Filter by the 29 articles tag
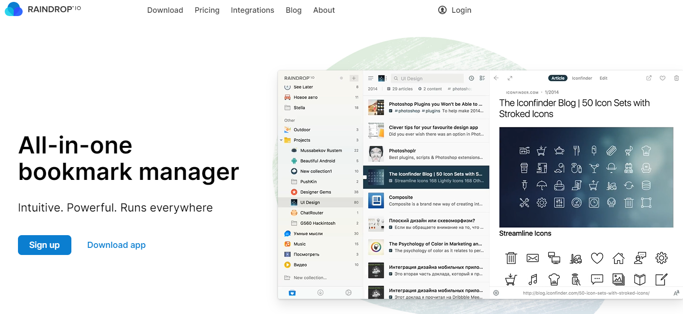Image resolution: width=683 pixels, height=314 pixels. (400, 89)
